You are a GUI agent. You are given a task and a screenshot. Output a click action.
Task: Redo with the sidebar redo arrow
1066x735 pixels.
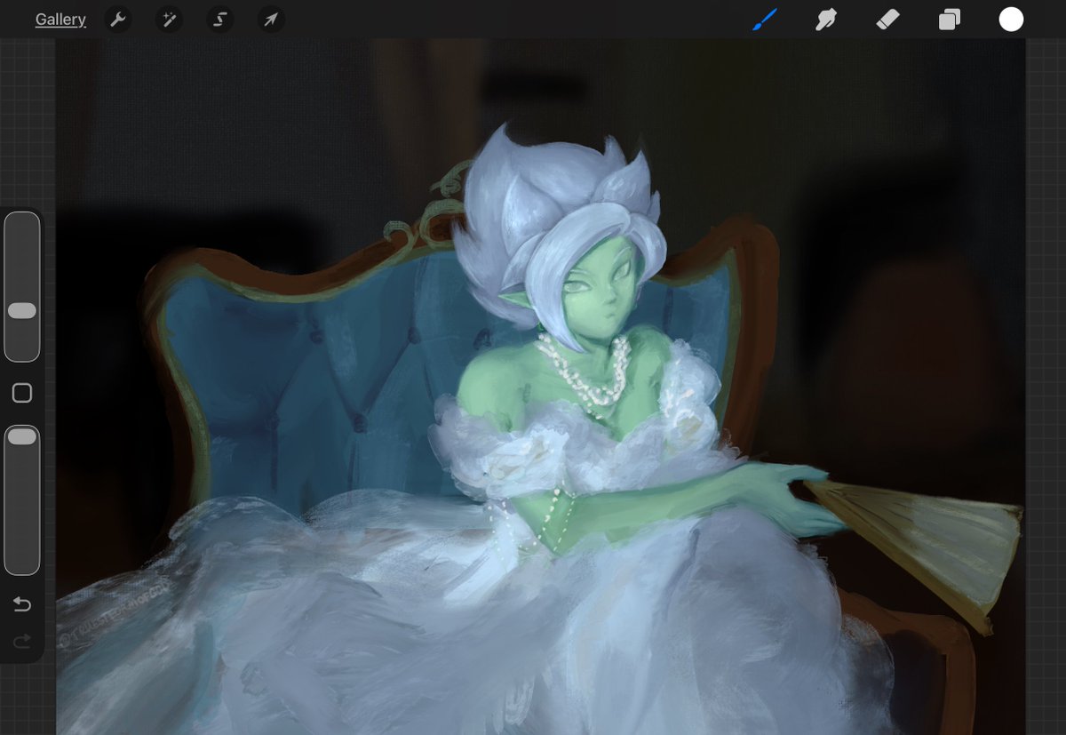[22, 642]
